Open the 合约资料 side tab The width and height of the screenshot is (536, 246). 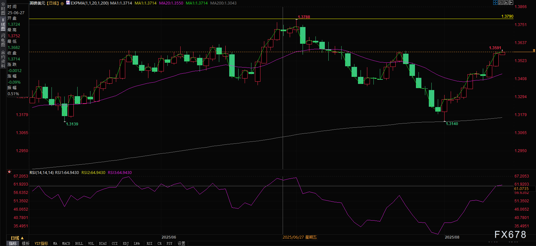(x=3, y=59)
